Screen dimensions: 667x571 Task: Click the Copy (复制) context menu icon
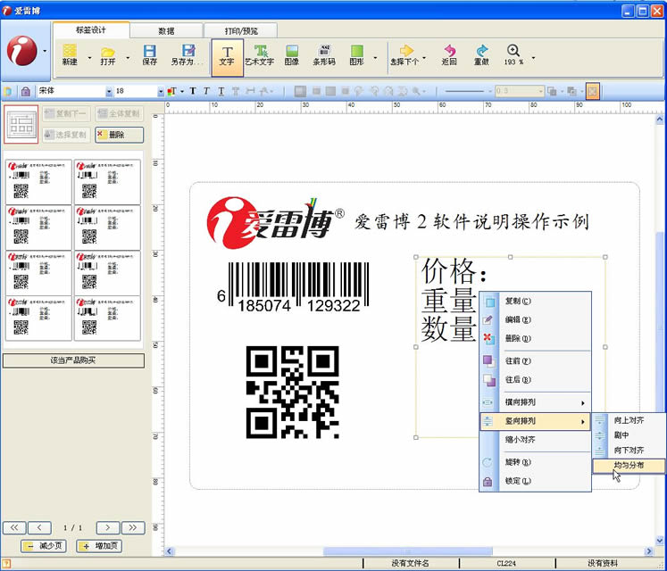pos(489,302)
